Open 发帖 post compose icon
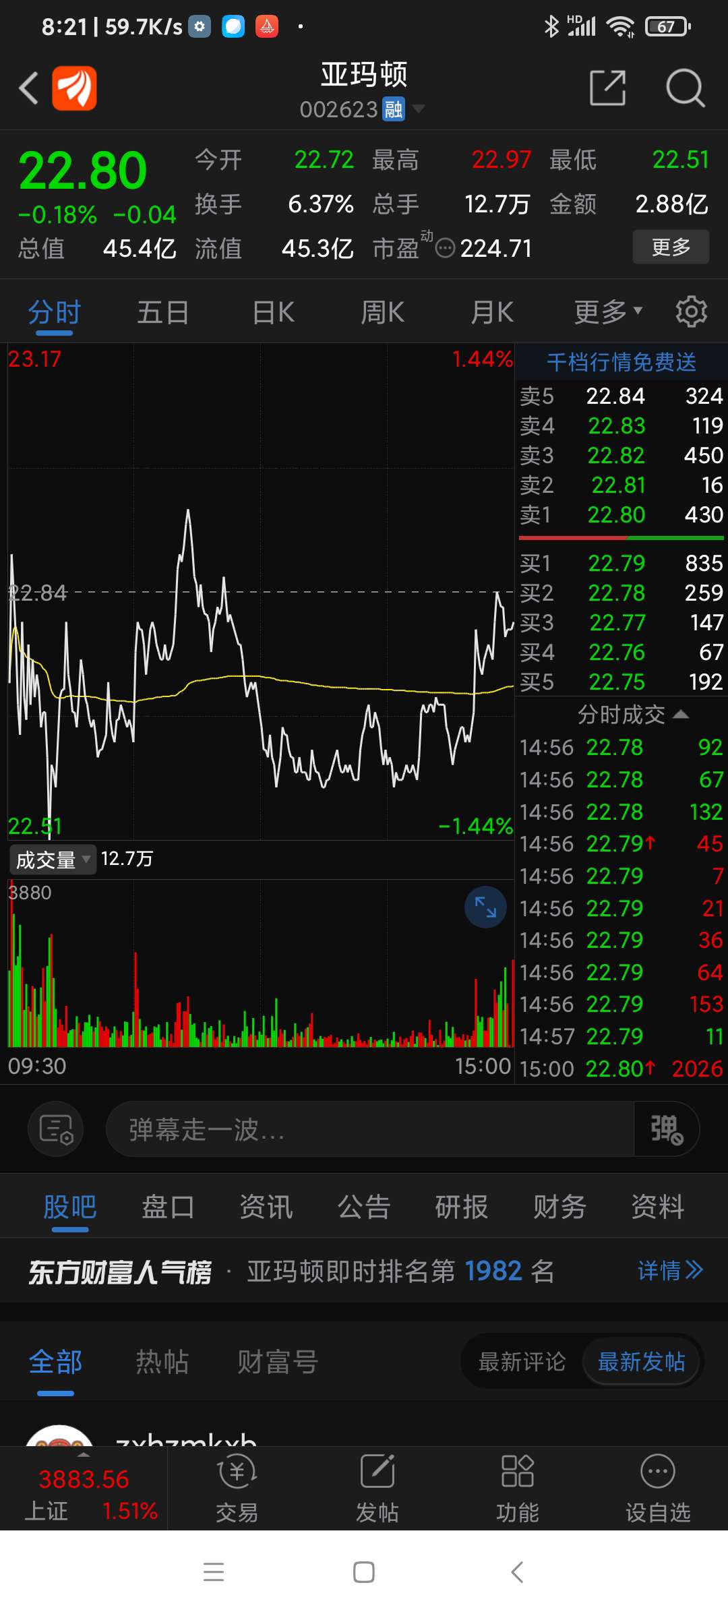 pyautogui.click(x=377, y=1489)
